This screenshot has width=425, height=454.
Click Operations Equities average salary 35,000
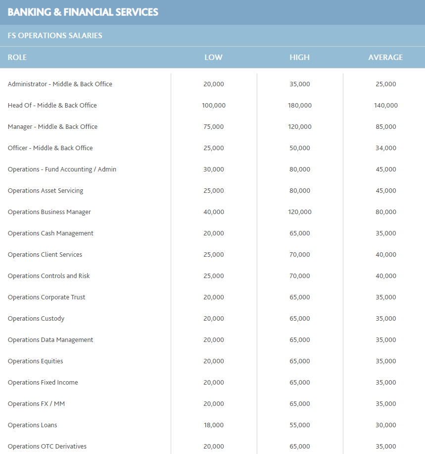(386, 361)
